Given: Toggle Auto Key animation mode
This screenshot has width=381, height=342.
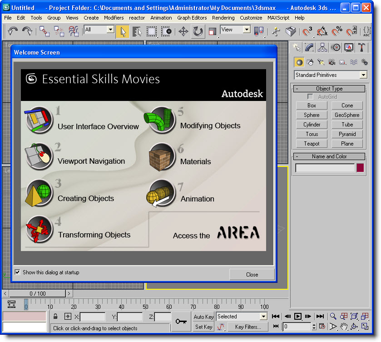Looking at the screenshot, I should pyautogui.click(x=203, y=316).
